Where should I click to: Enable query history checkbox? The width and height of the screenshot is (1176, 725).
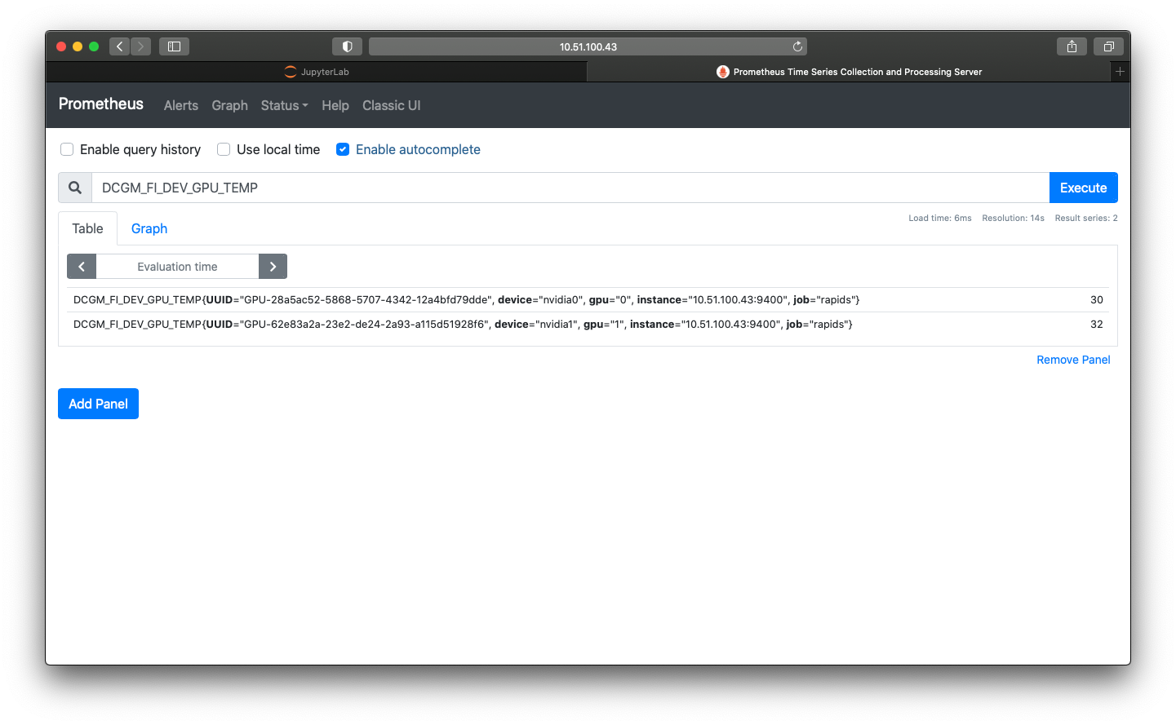tap(67, 149)
